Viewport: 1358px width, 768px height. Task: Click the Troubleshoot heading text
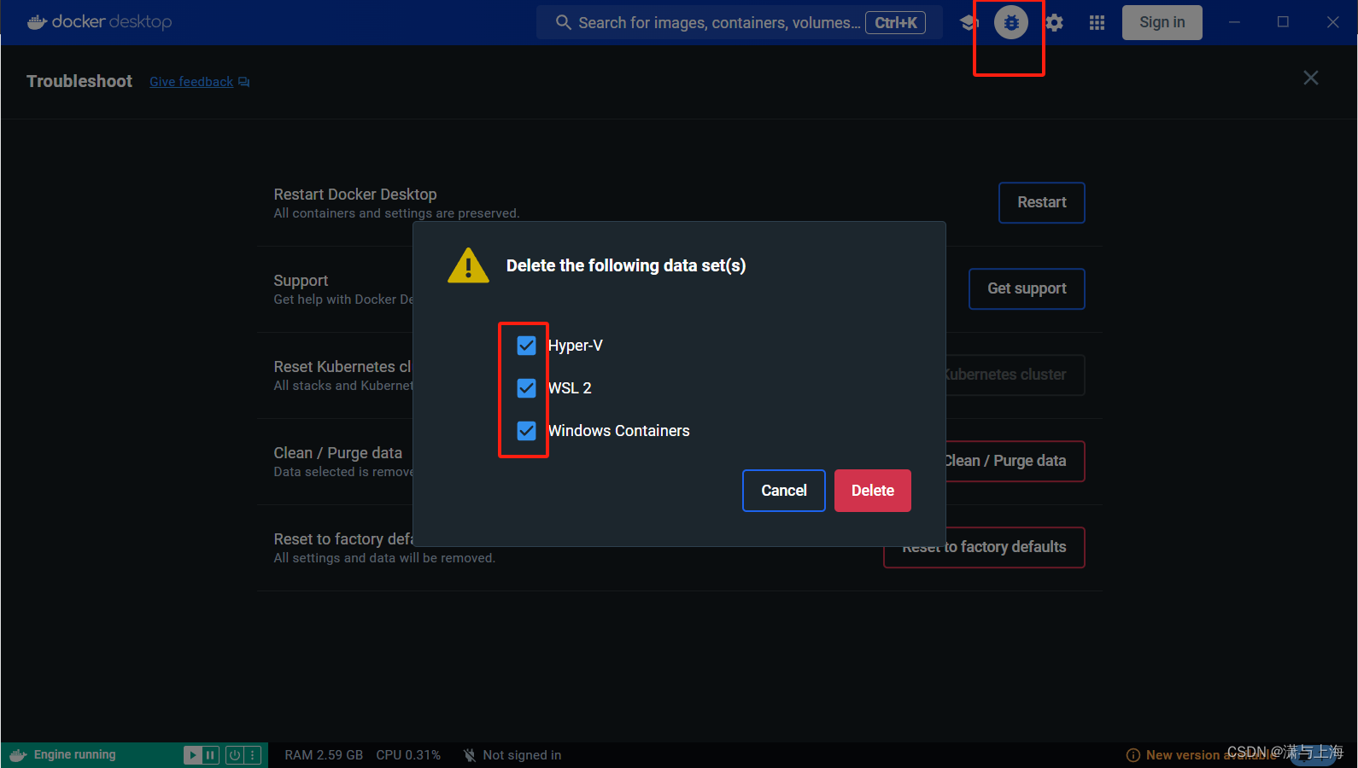click(79, 81)
